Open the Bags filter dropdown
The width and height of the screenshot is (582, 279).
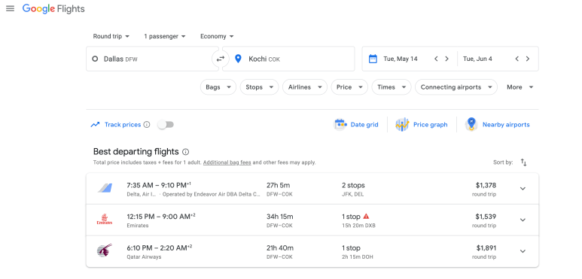pos(218,87)
